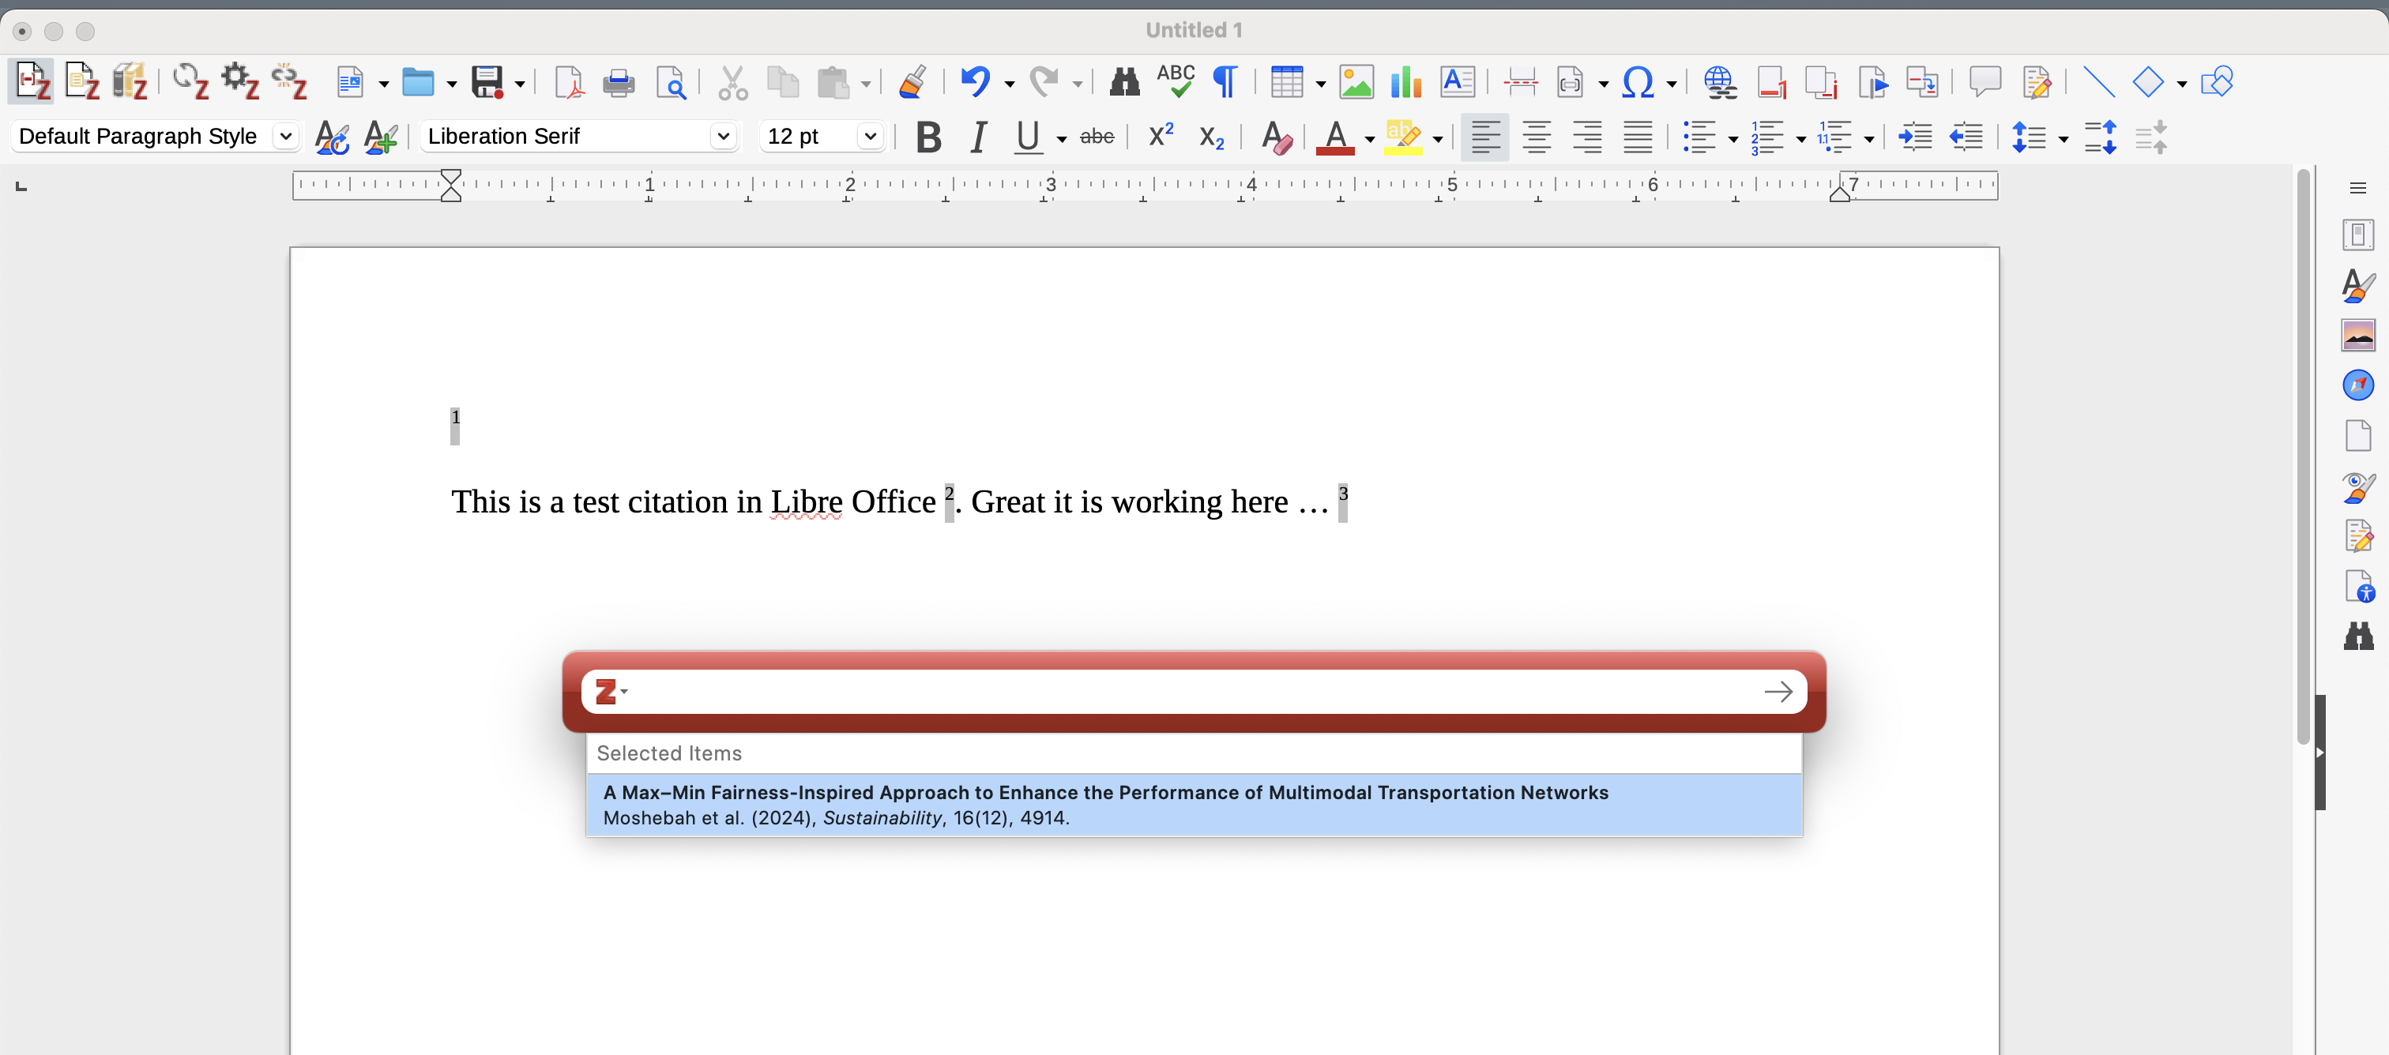Open Zotero Document Preferences gear icon
2389x1055 pixels.
240,81
